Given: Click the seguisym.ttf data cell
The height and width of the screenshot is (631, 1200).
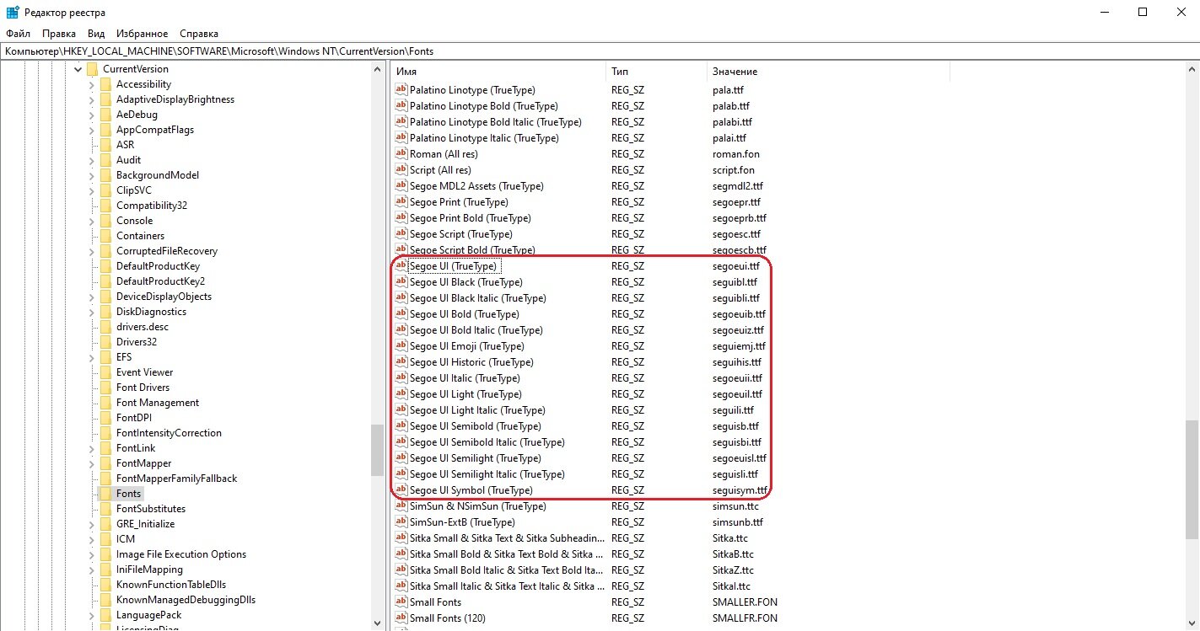Looking at the screenshot, I should 740,490.
